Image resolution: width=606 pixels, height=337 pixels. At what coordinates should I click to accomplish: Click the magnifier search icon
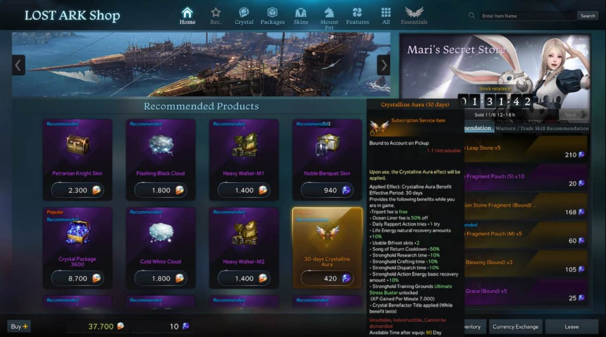point(472,15)
